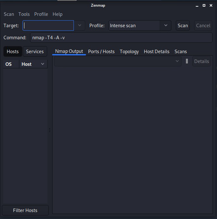Switch to the Nmap Output tab
Image resolution: width=217 pixels, height=219 pixels.
click(69, 51)
